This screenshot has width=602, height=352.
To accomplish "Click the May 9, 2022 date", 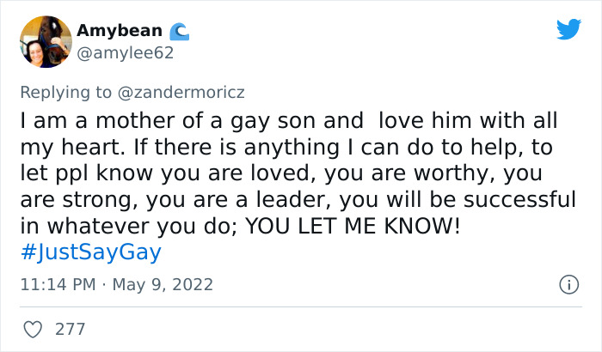I will [x=164, y=284].
